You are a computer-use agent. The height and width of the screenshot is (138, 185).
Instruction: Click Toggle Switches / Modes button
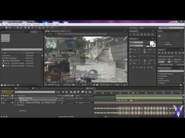coord(66,117)
